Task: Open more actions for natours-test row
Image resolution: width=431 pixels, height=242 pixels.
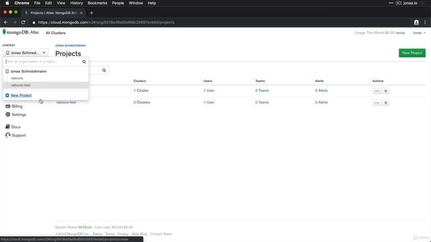Action: [x=377, y=103]
